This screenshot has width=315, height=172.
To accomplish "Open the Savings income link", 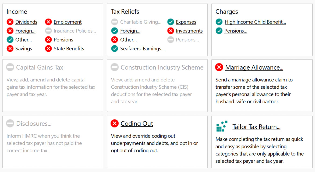I will pos(24,49).
